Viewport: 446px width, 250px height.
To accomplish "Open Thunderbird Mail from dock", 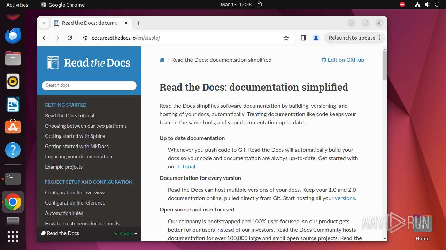I will [13, 35].
